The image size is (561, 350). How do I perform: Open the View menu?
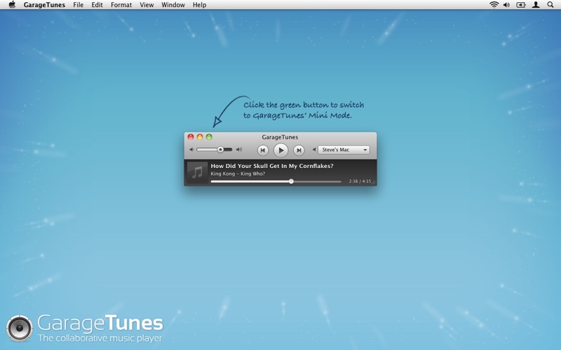[147, 5]
